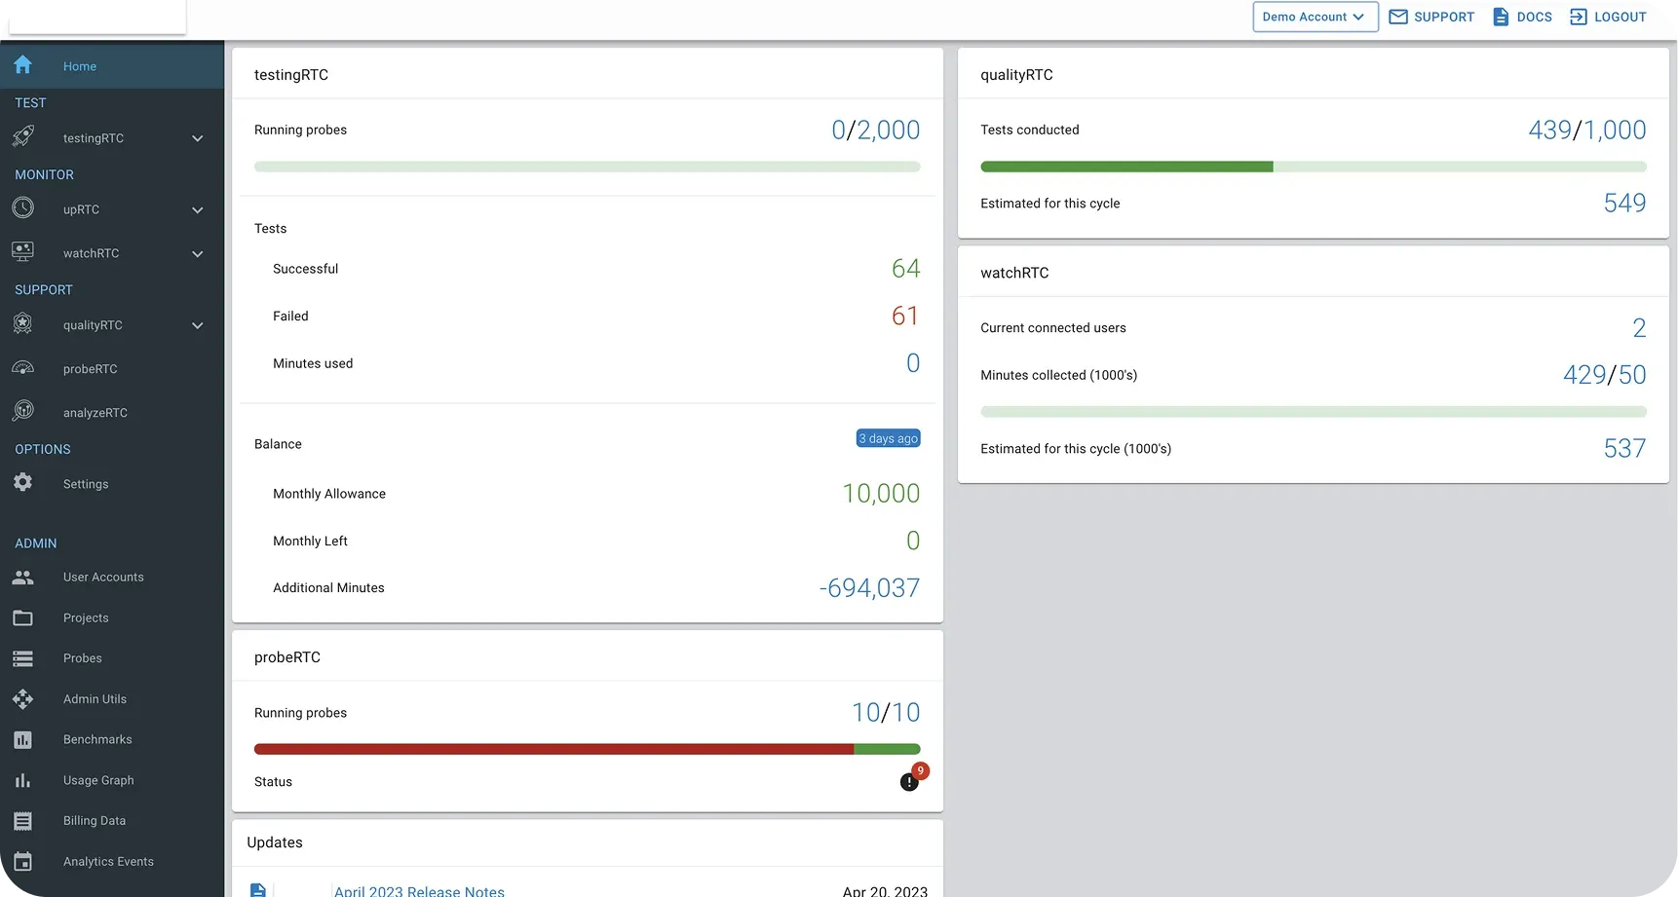
Task: Click the Billing Data icon
Action: pyautogui.click(x=23, y=820)
